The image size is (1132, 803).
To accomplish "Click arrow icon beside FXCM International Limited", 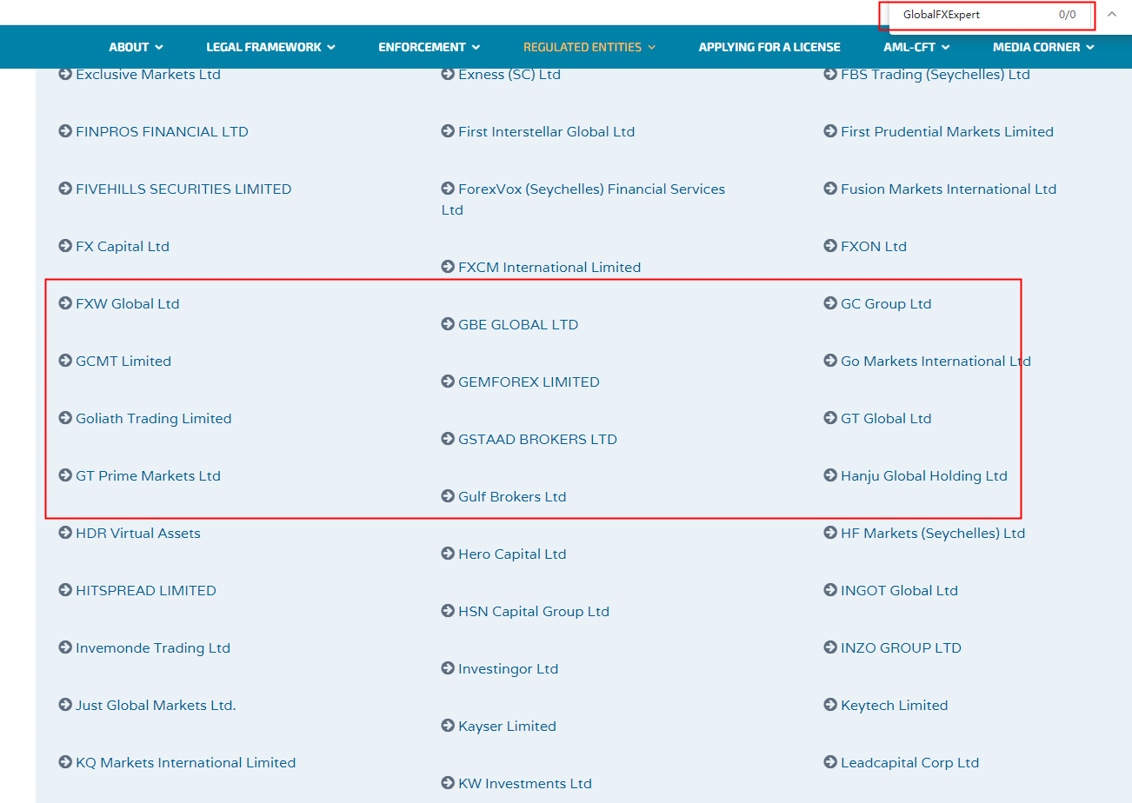I will 448,268.
